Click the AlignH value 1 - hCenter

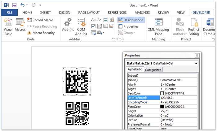click(179, 84)
